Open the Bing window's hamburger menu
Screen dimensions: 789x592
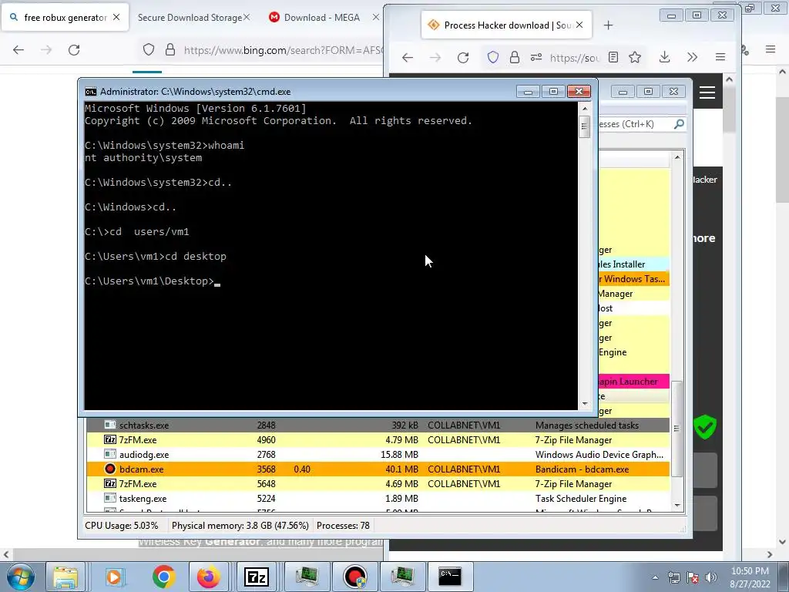(x=771, y=49)
